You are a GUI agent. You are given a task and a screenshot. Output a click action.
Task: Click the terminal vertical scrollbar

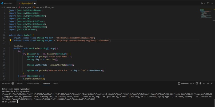point(214,102)
